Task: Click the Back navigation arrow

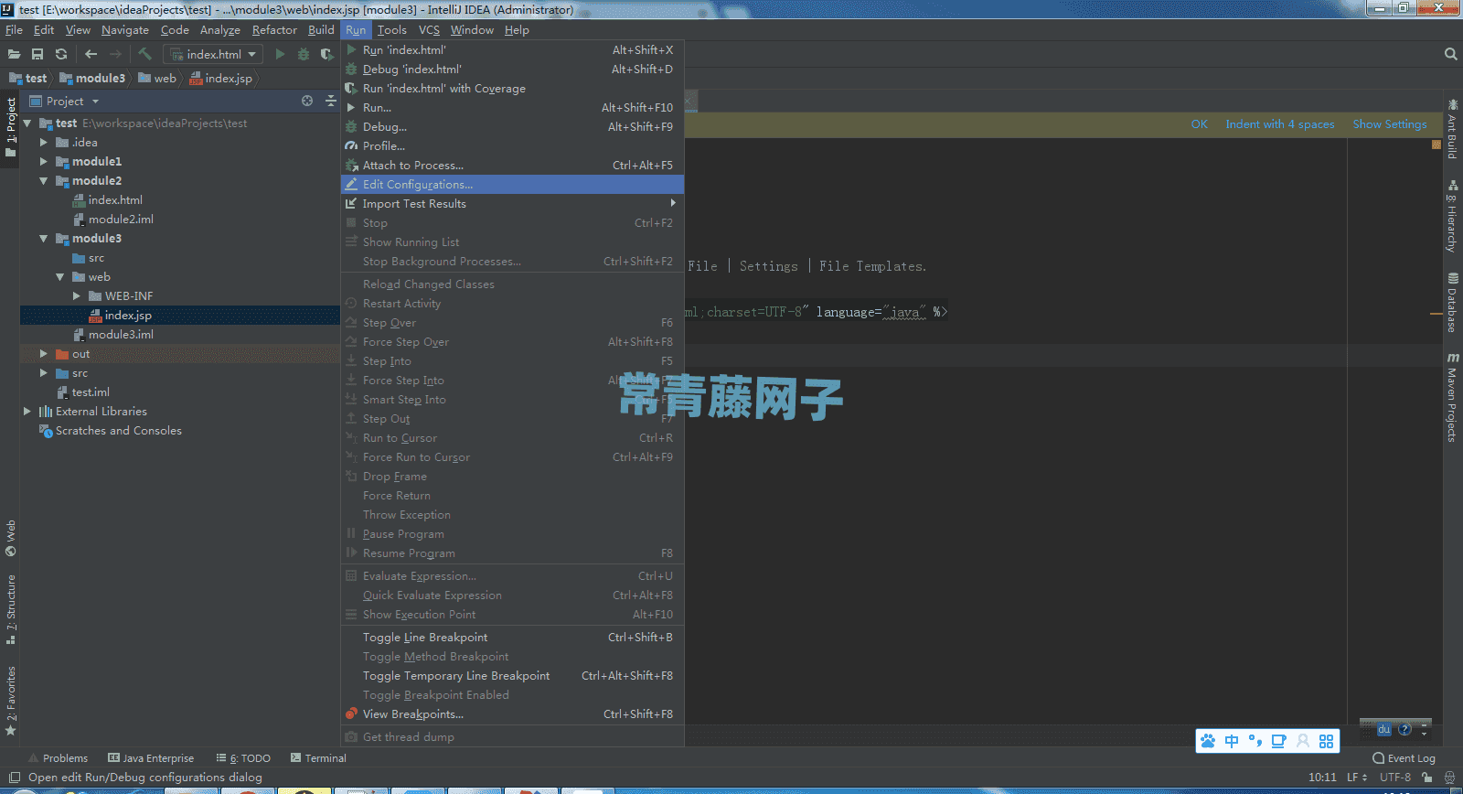Action: tap(91, 54)
